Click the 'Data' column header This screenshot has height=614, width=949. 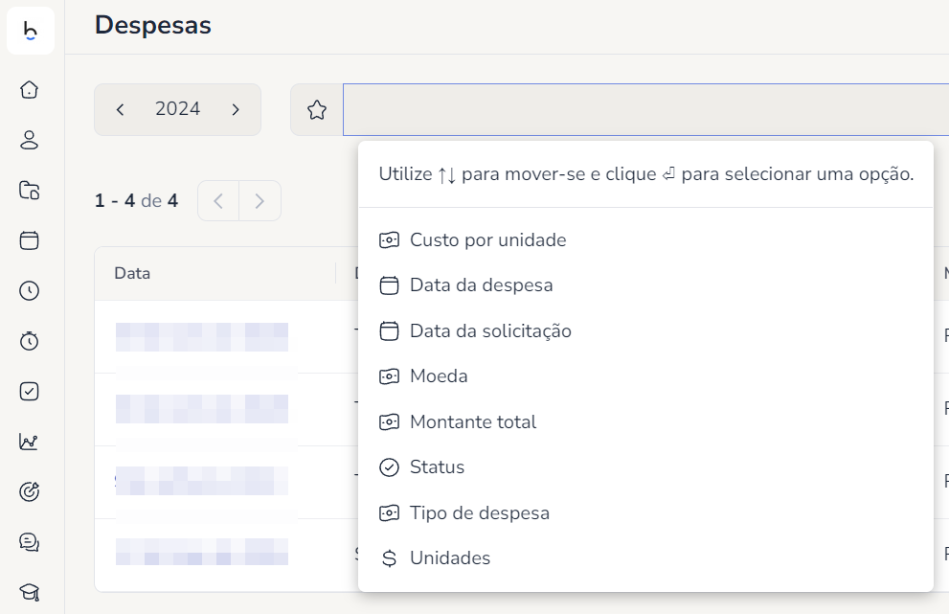point(132,273)
